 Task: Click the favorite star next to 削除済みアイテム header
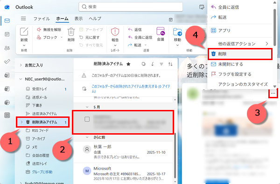point(128,64)
